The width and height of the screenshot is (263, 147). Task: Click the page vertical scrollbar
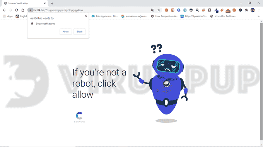click(x=261, y=82)
